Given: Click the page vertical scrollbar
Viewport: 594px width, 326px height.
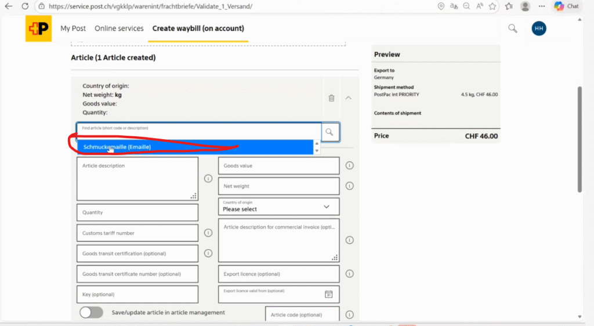Looking at the screenshot, I should (x=579, y=139).
